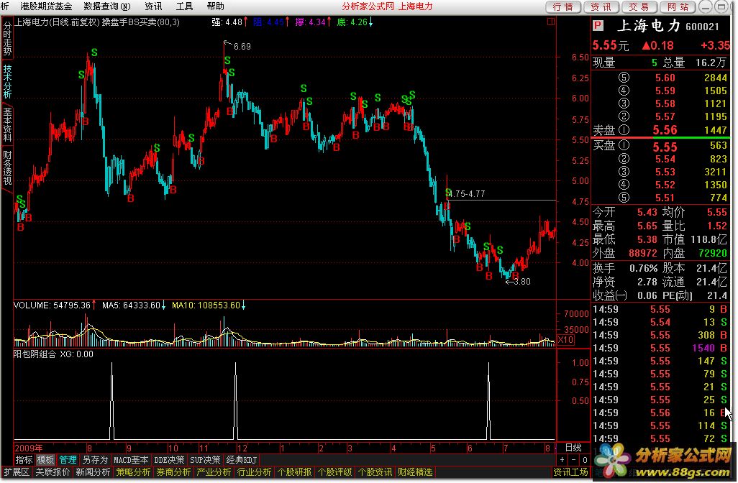Click the red P icon beside 上海电力
This screenshot has height=483, width=738.
[598, 25]
